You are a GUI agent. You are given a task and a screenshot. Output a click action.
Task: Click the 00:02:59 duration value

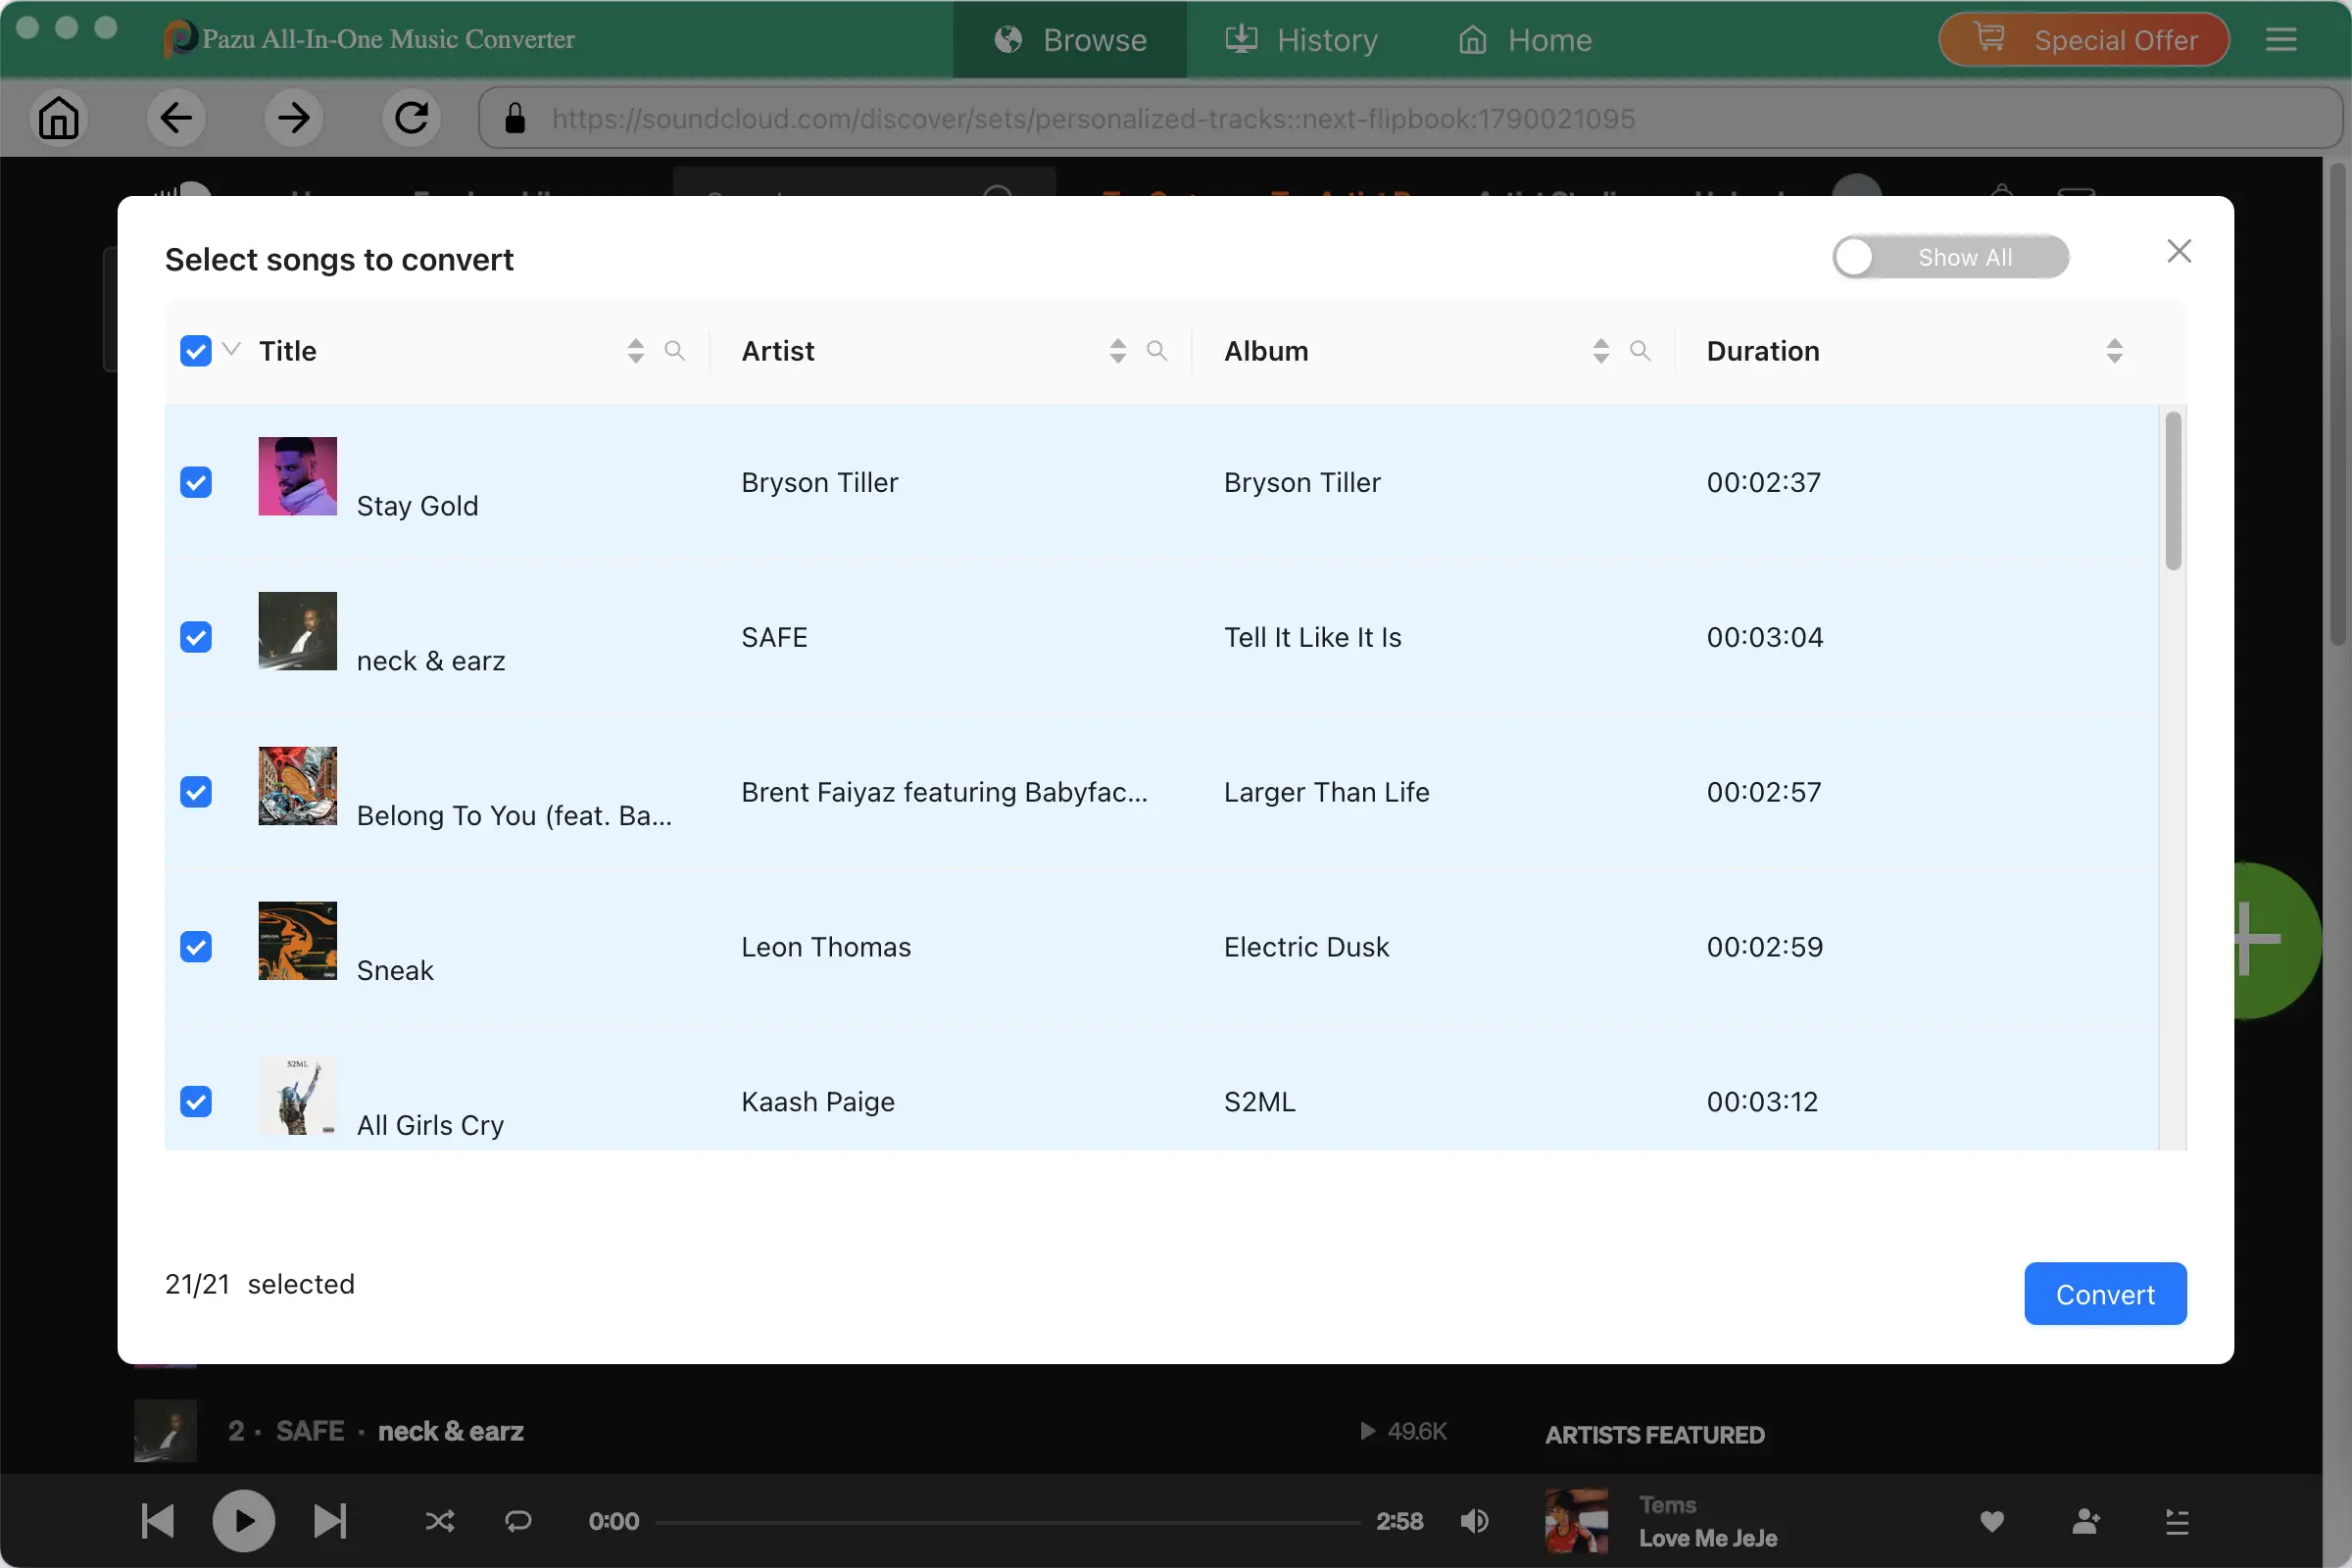(x=1764, y=947)
